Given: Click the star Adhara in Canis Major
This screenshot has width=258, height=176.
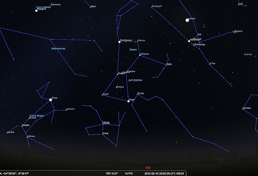Looking at the screenshot, I should (27, 137).
